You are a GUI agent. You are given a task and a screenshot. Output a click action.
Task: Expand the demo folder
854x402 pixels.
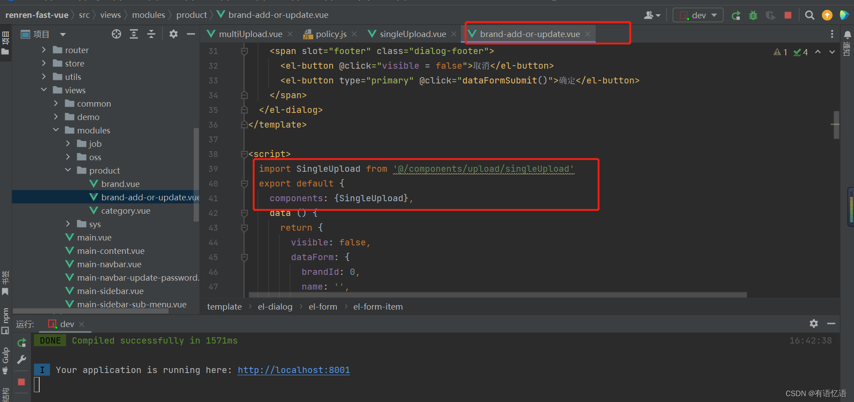(56, 116)
